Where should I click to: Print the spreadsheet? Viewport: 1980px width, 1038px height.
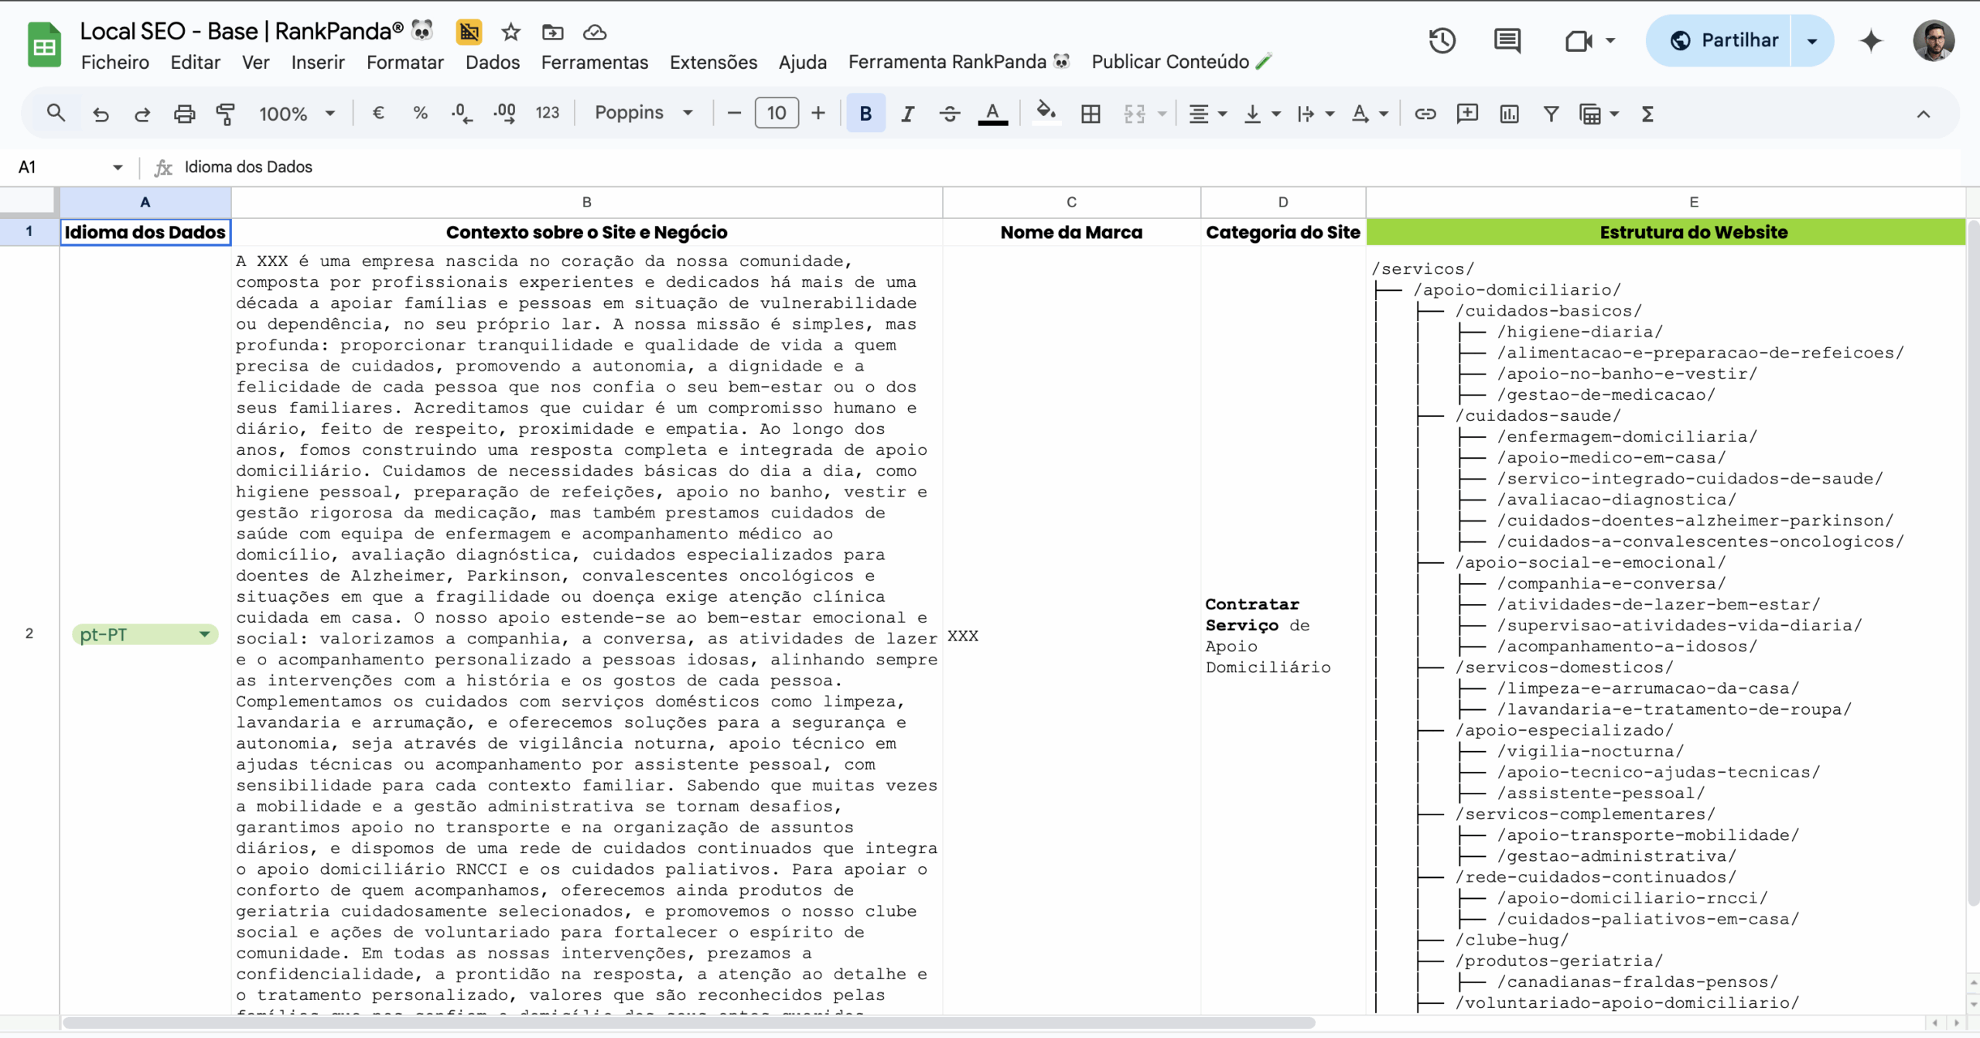coord(184,114)
